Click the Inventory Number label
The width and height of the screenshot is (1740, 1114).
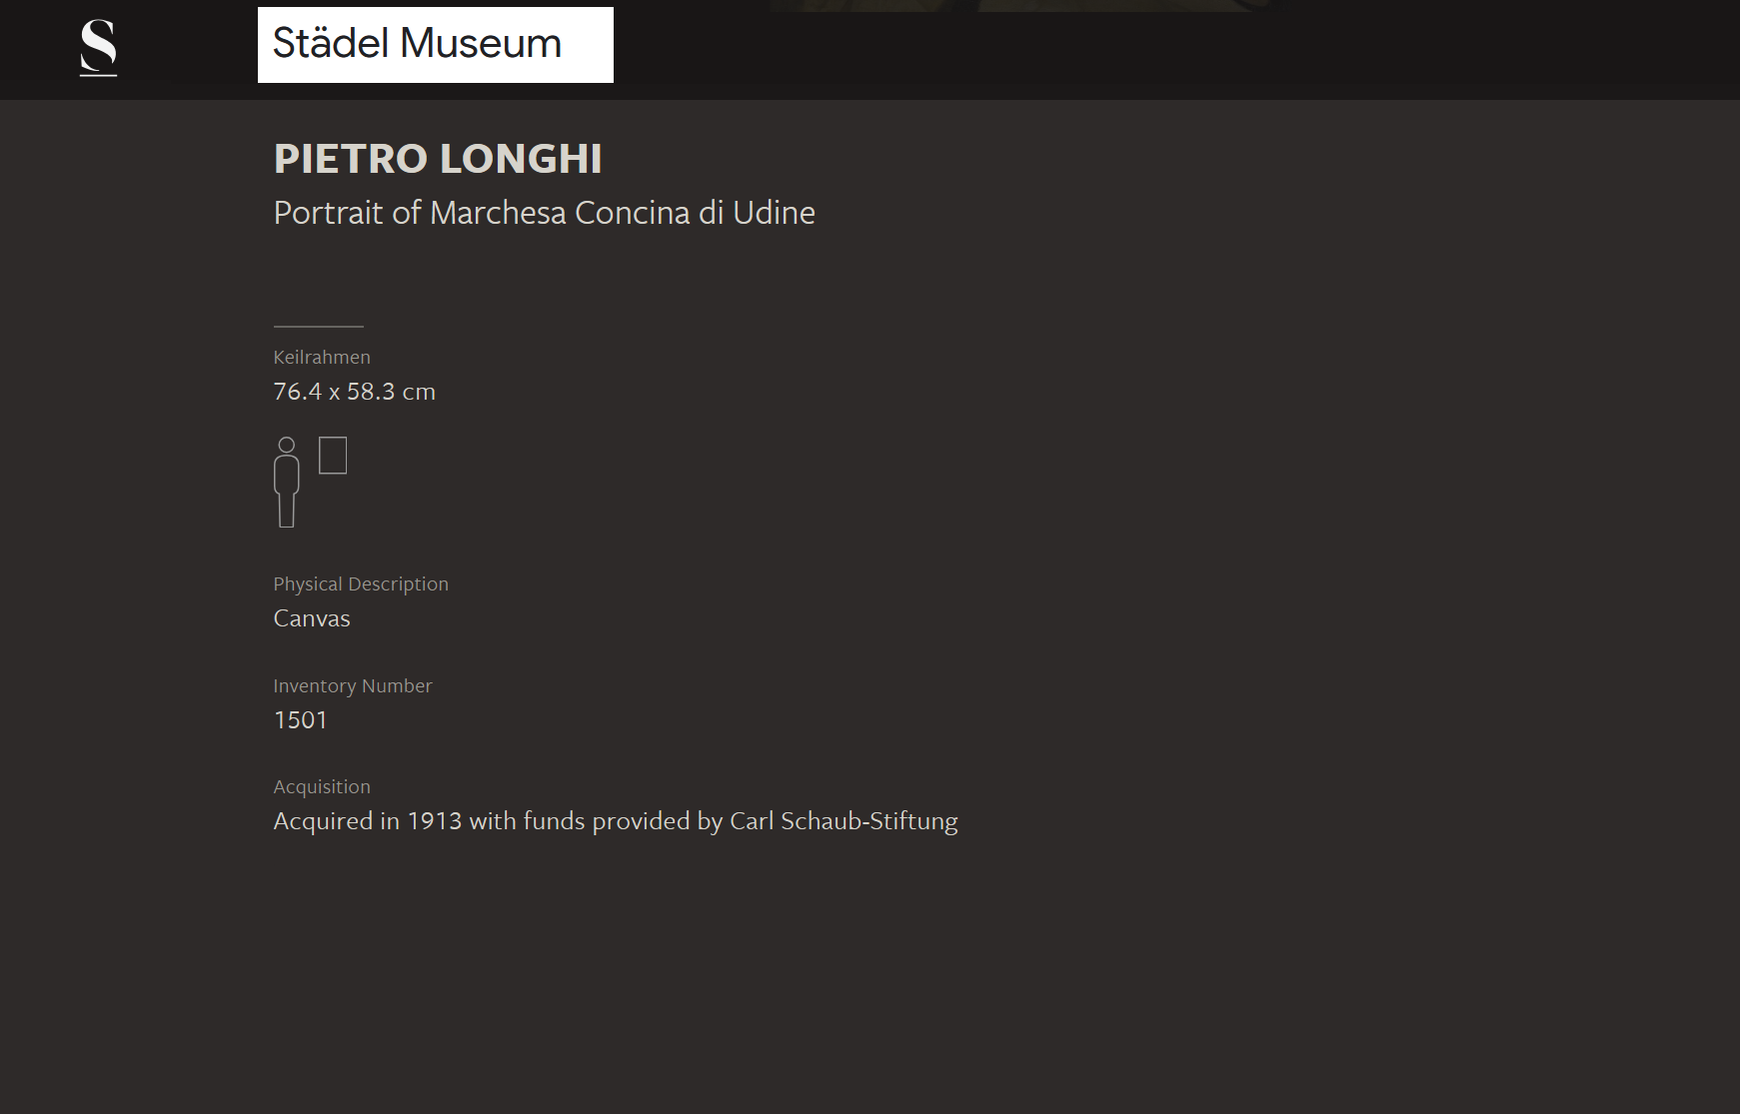coord(353,686)
